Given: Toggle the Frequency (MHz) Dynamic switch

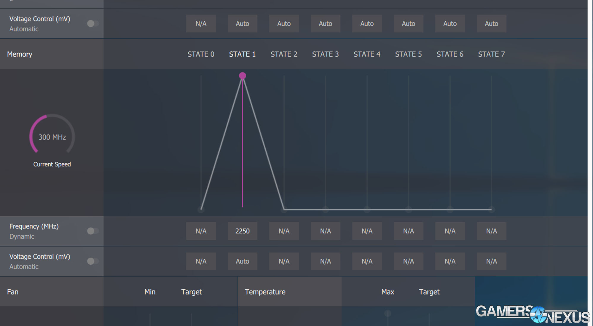Looking at the screenshot, I should (93, 231).
